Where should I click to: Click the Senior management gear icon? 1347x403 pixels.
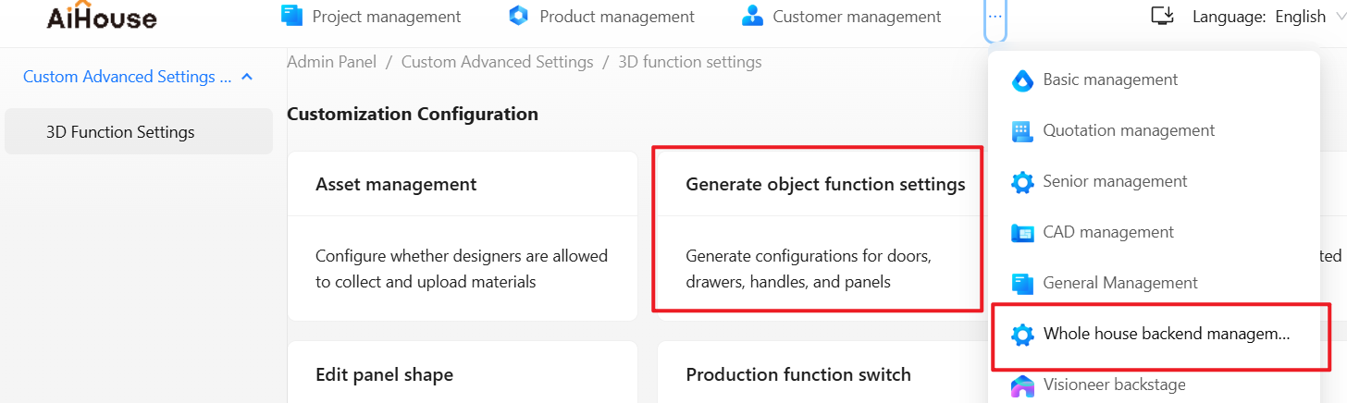tap(1022, 182)
